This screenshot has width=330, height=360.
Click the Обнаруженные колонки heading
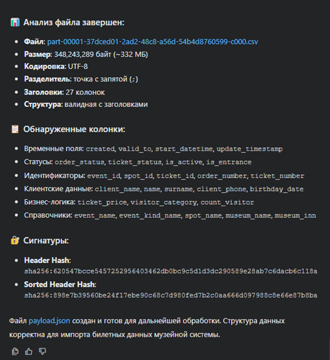click(x=74, y=129)
